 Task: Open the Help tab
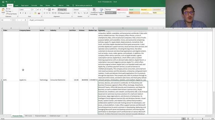point(68,5)
